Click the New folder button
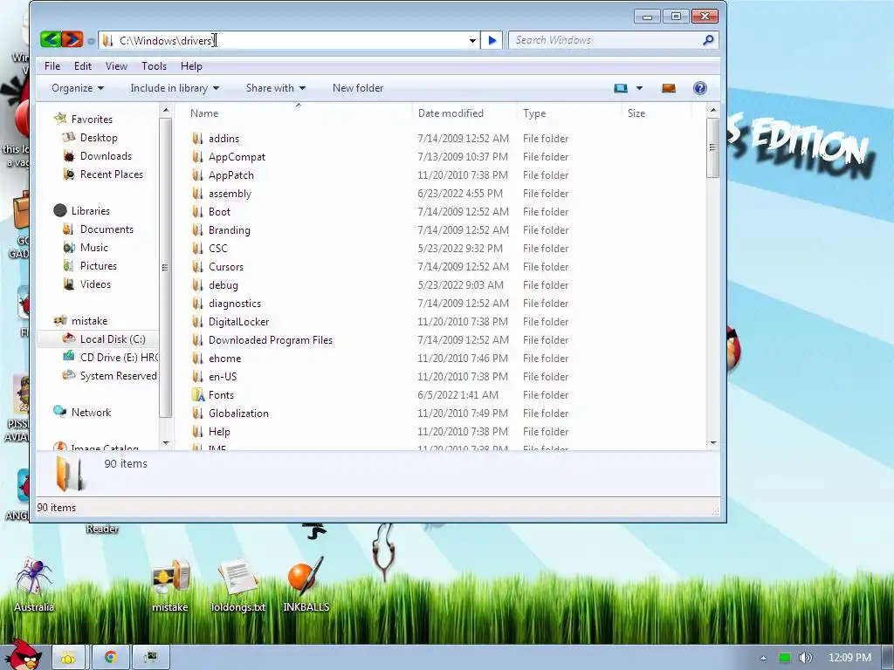Viewport: 894px width, 670px height. point(358,88)
